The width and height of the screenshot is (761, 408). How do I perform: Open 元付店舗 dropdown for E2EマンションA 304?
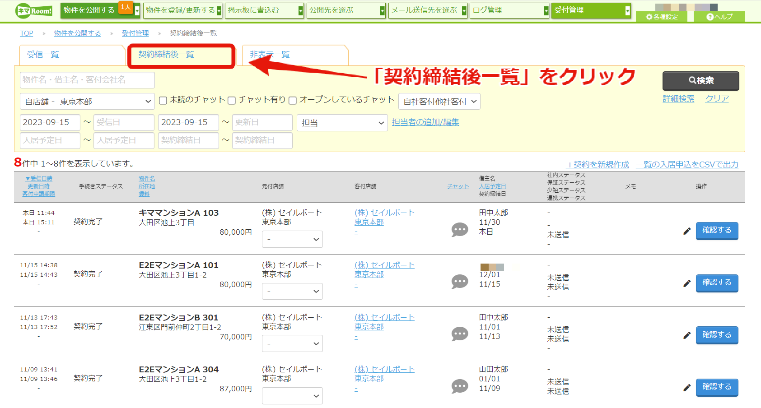point(292,396)
